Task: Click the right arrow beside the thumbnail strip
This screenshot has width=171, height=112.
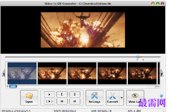Action: click(x=162, y=73)
